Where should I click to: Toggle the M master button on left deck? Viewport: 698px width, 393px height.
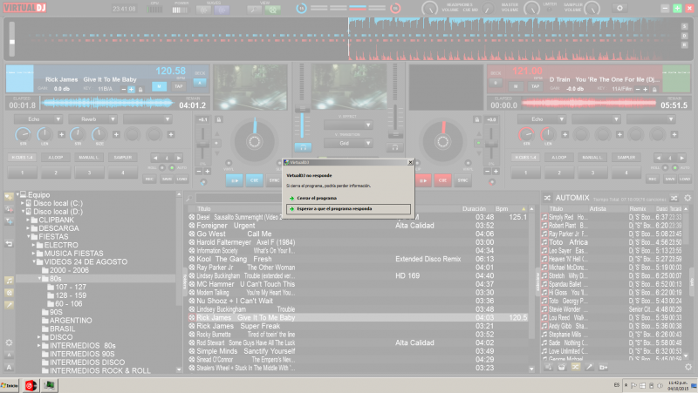pos(159,86)
